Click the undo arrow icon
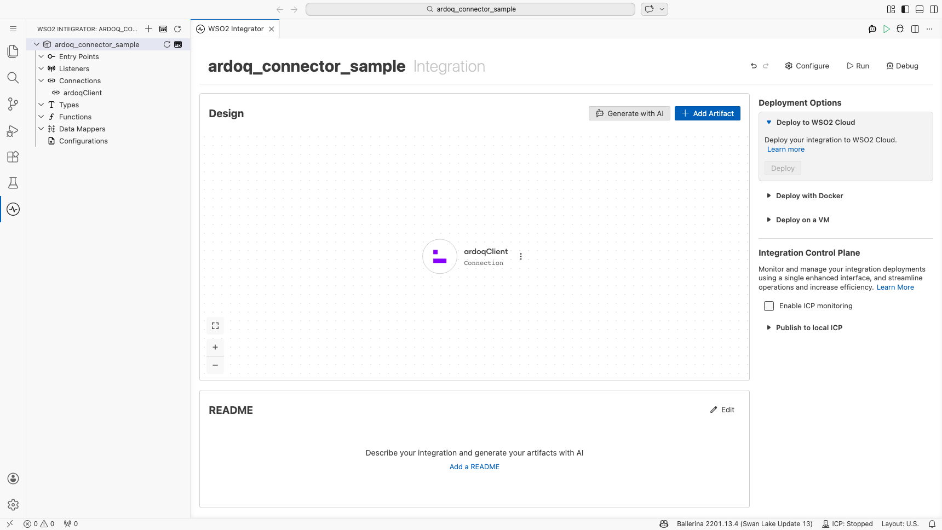942x530 pixels. (754, 66)
